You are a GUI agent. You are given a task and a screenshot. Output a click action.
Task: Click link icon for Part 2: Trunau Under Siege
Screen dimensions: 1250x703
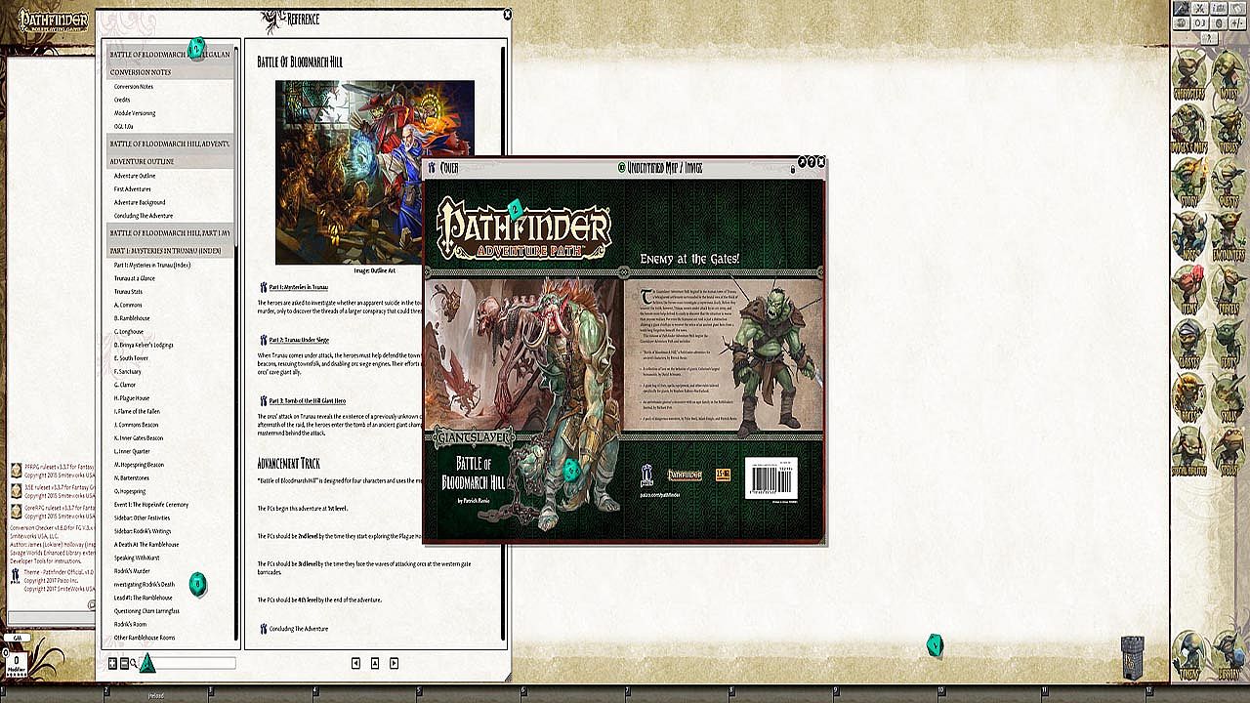tap(263, 340)
